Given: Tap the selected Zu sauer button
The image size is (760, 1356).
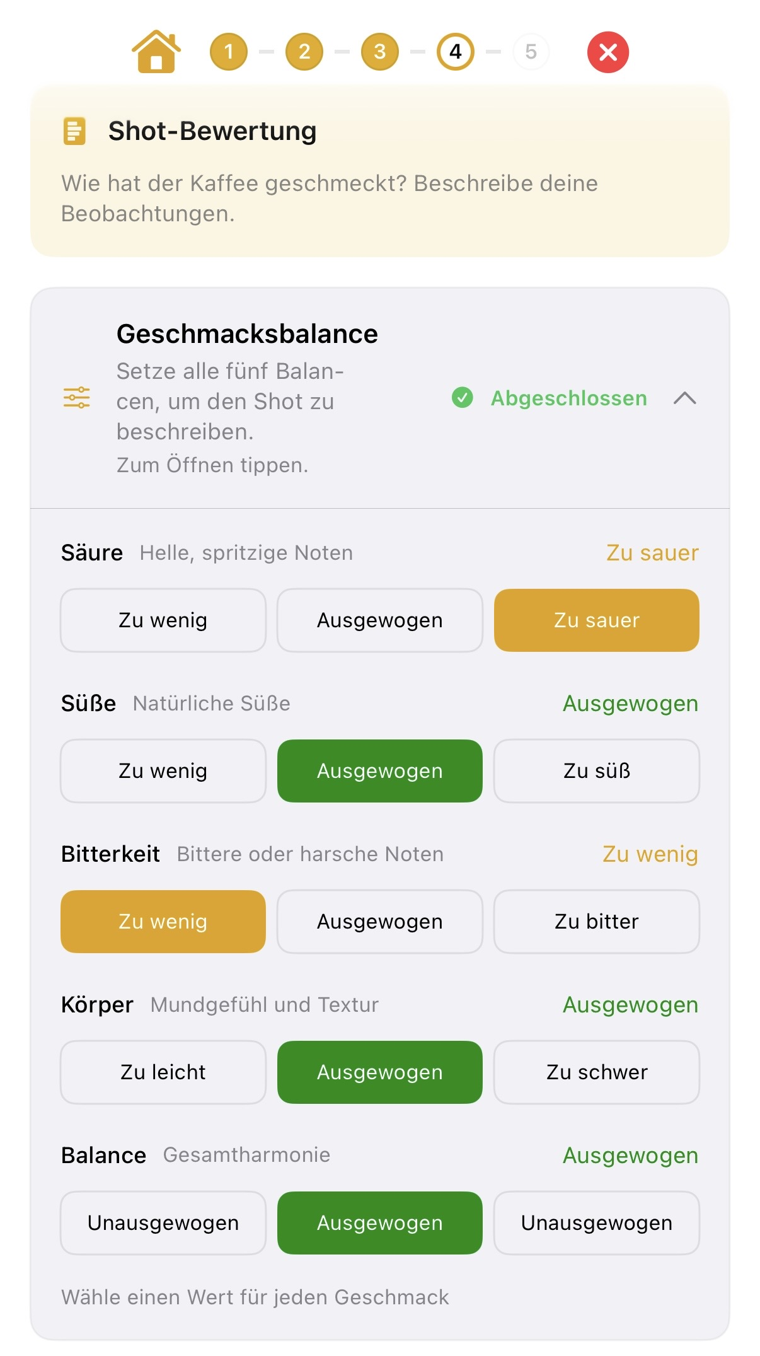Looking at the screenshot, I should click(596, 620).
